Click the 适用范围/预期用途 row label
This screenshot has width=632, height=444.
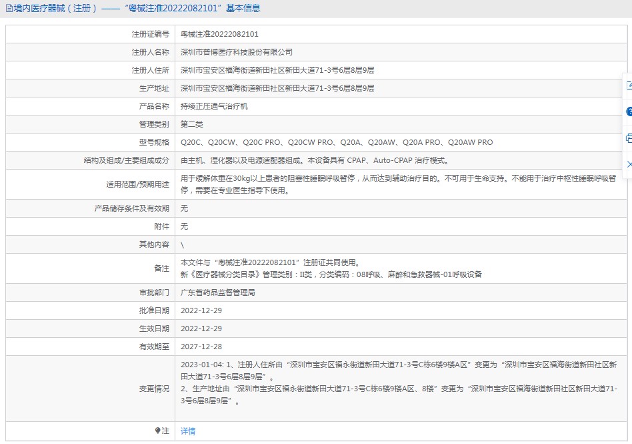[137, 184]
